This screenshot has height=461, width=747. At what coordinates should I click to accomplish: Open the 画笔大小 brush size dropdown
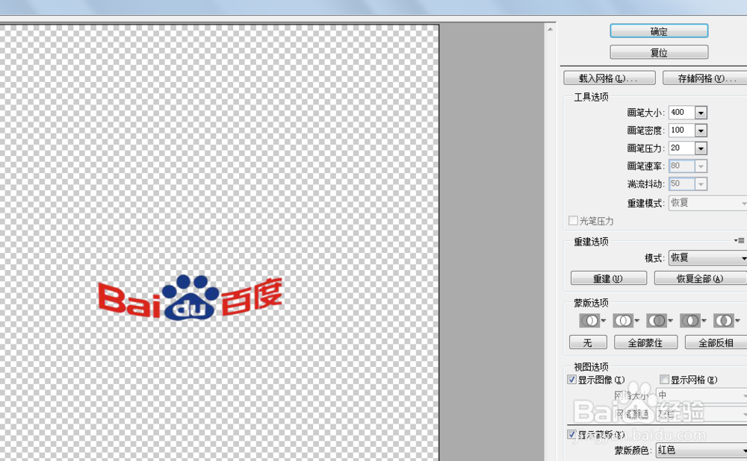701,112
